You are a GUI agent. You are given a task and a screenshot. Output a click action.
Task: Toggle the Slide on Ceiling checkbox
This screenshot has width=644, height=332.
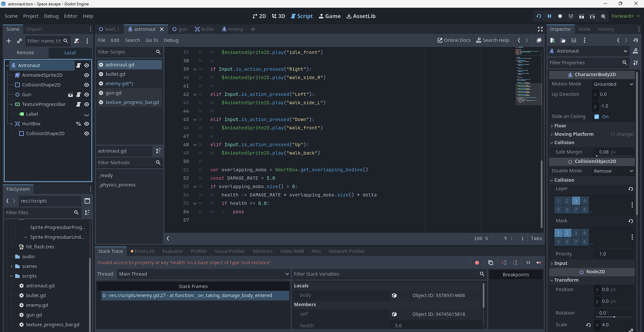point(597,117)
